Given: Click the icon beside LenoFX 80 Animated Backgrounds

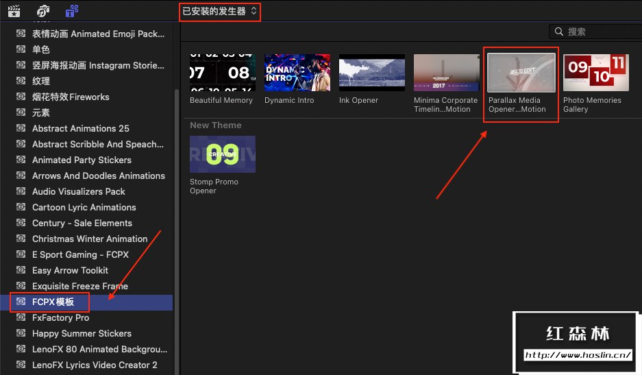Looking at the screenshot, I should tap(21, 349).
